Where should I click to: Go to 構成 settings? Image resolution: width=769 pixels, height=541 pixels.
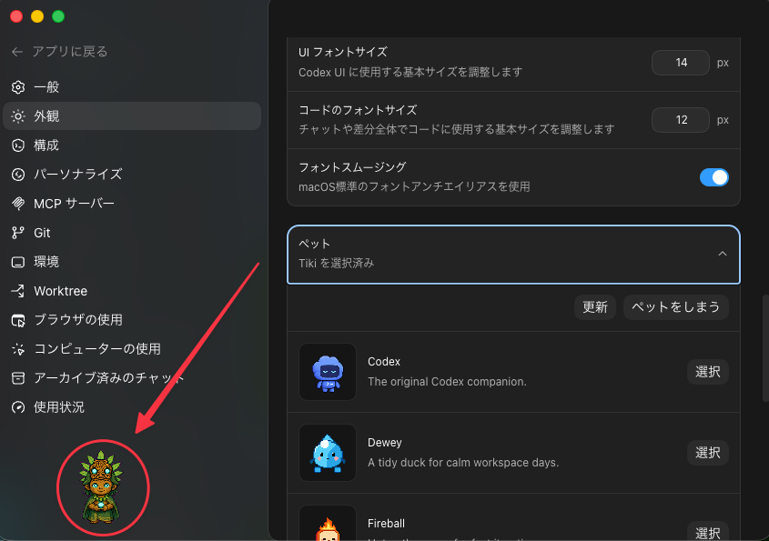click(132, 145)
